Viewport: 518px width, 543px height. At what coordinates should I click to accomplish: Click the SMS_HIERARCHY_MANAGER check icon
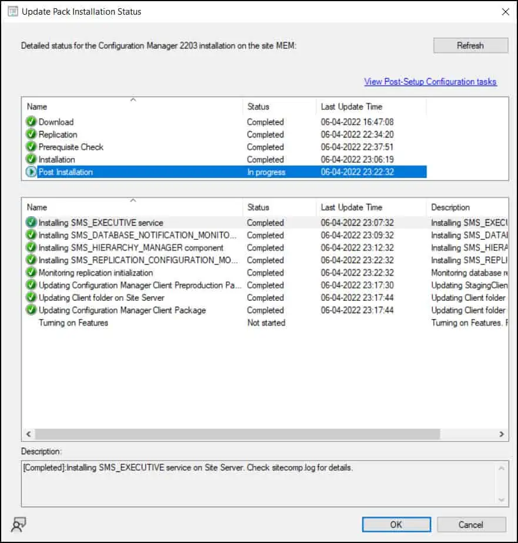(31, 247)
